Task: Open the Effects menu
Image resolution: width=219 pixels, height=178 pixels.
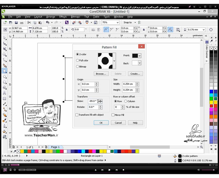Action: (x=63, y=17)
